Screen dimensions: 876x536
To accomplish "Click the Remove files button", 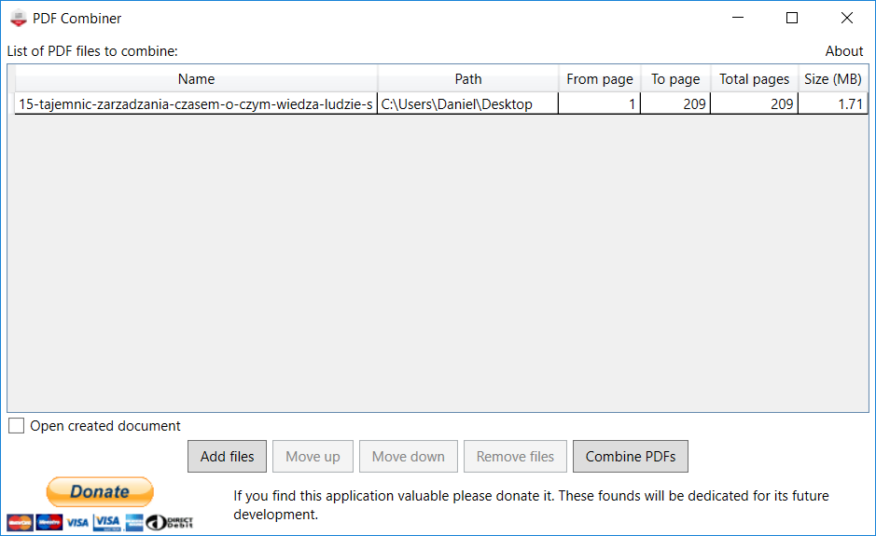I will [x=515, y=457].
